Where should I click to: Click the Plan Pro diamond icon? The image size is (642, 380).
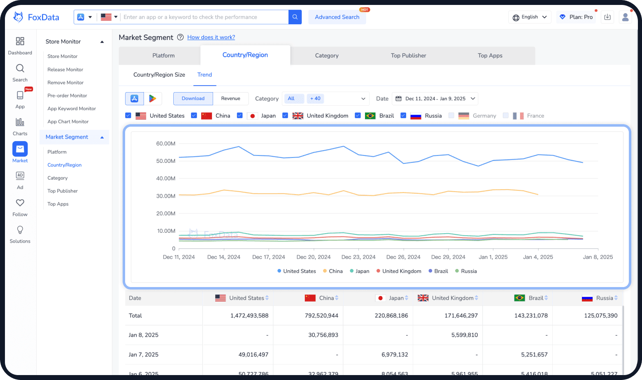point(563,17)
